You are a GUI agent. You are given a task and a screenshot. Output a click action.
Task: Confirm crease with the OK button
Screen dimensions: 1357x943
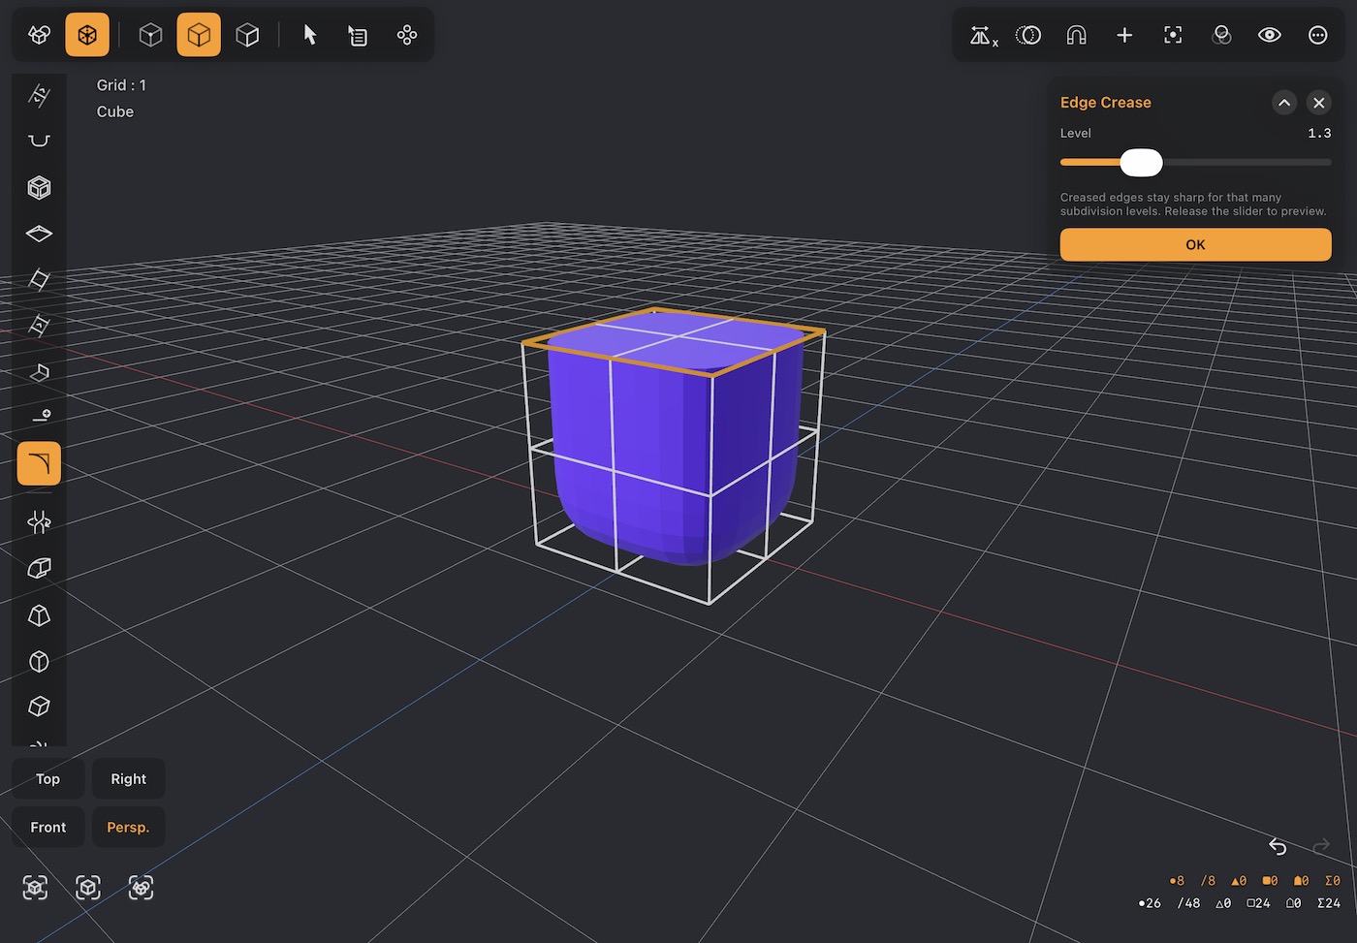point(1195,245)
